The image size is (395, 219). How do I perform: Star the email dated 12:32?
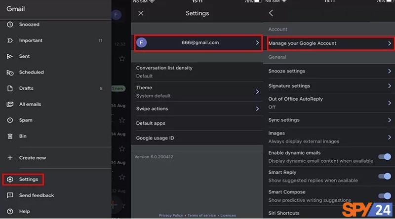coord(122,59)
